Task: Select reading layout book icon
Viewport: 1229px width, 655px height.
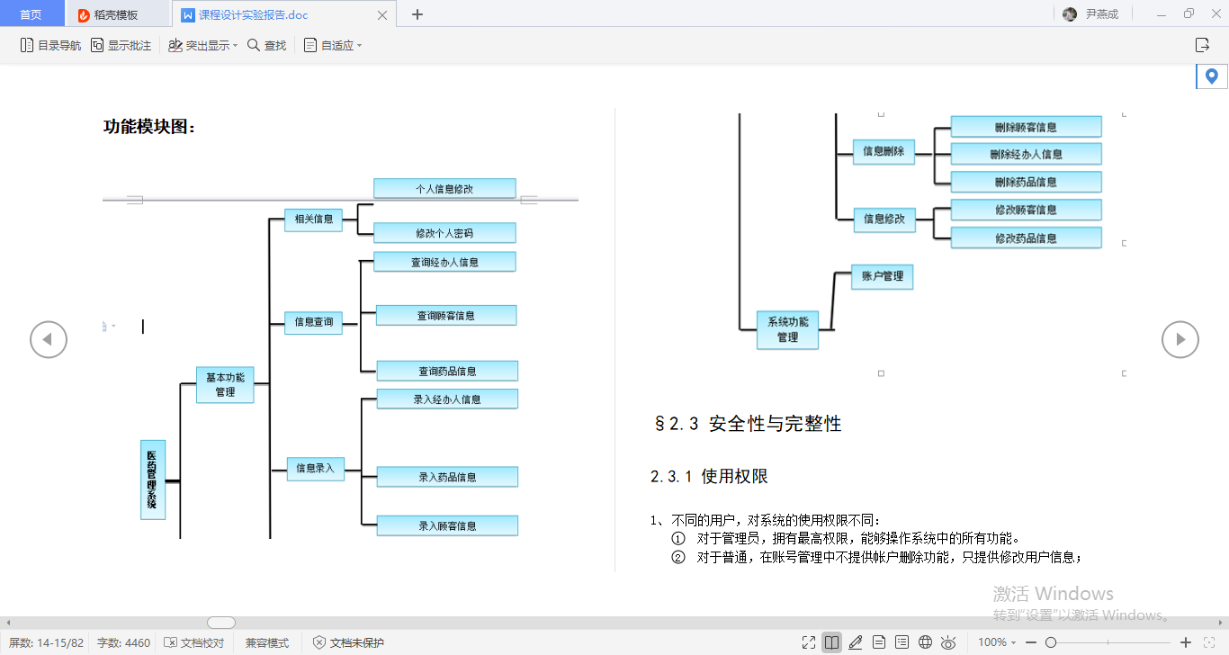Action: tap(831, 642)
